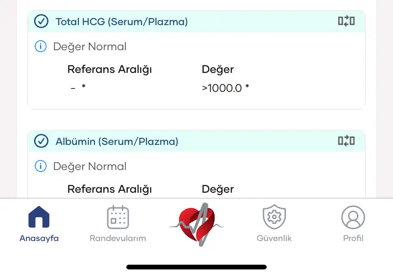Tap the checkmark circle beside Total HCG
Screen dimensions: 393x277
(41, 21)
